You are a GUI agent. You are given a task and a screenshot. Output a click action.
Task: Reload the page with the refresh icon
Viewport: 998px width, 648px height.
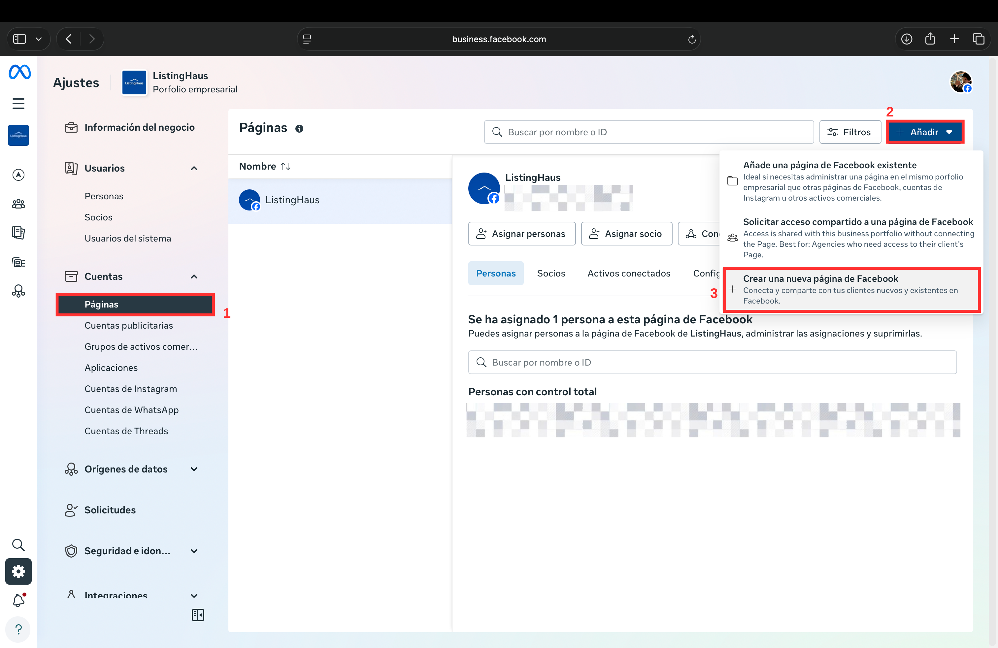point(691,39)
